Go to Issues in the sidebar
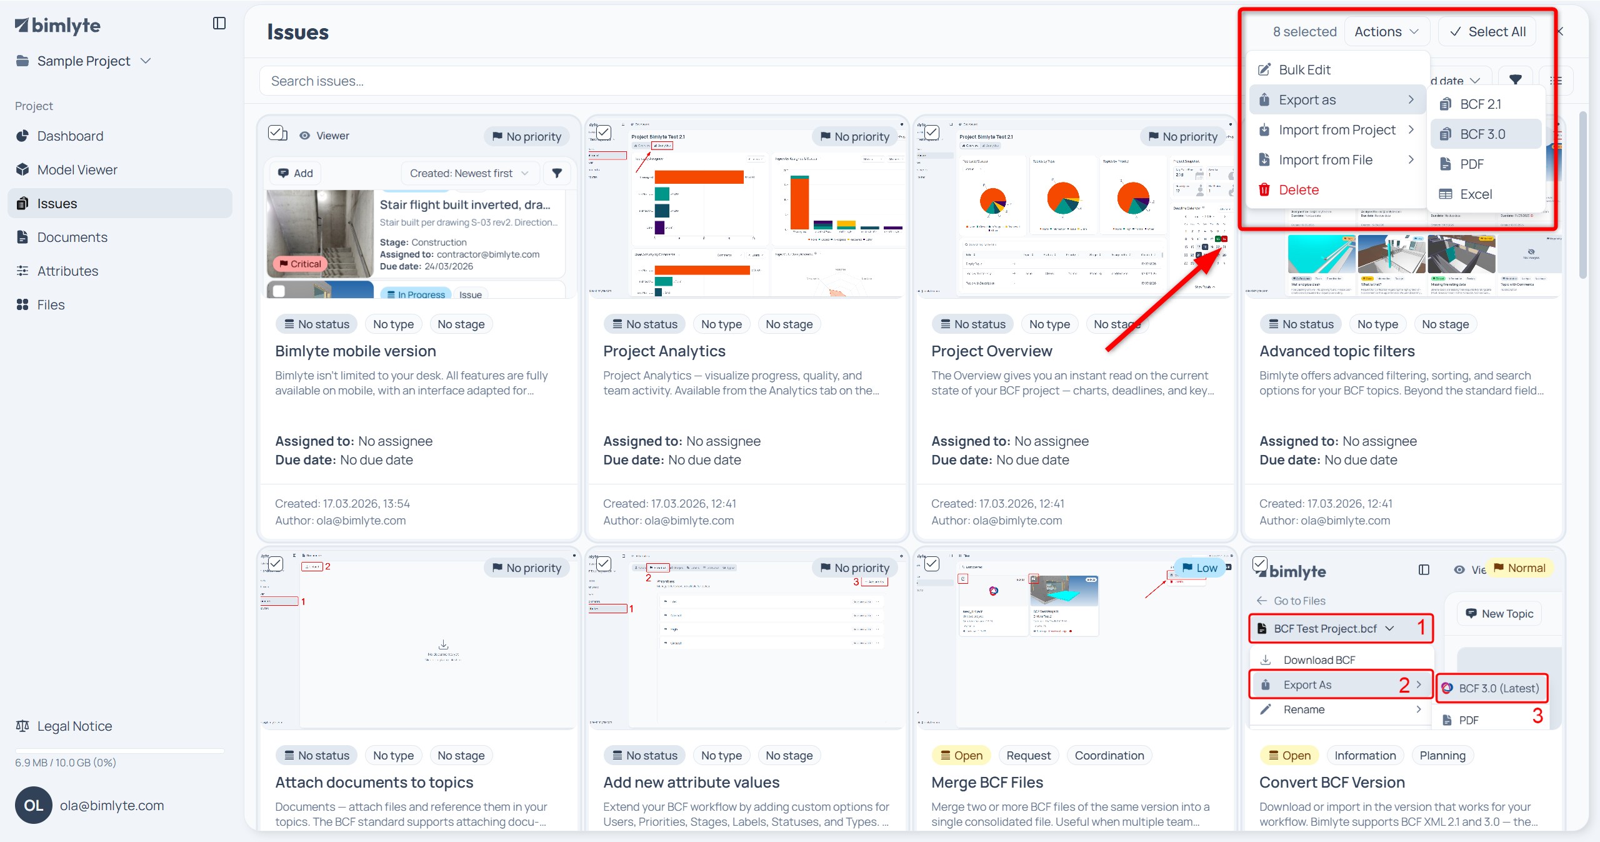Image resolution: width=1600 pixels, height=842 pixels. click(120, 204)
